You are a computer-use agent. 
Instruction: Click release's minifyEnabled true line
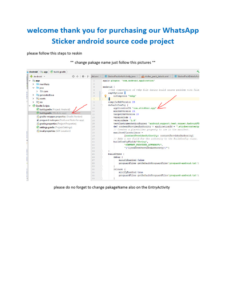pyautogui.click(x=131, y=172)
